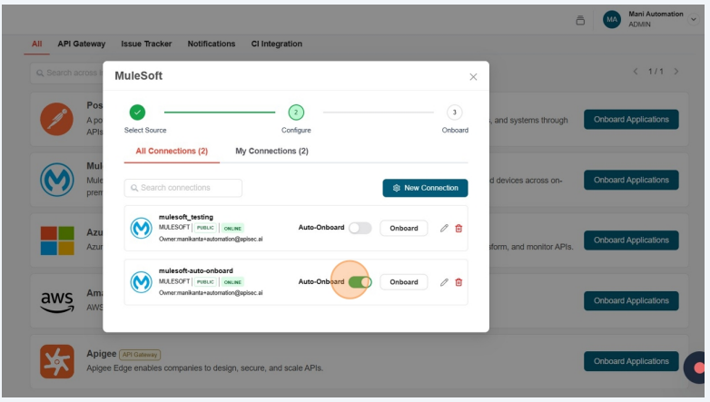Click the red chat widget icon
The height and width of the screenshot is (402, 710).
click(x=698, y=368)
